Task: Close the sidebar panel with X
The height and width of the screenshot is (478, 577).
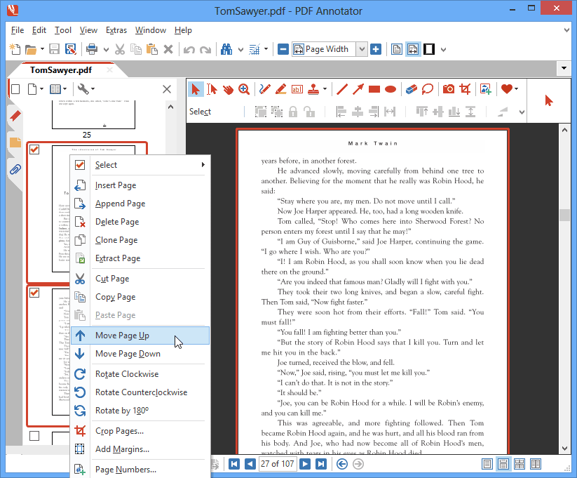Action: [167, 89]
